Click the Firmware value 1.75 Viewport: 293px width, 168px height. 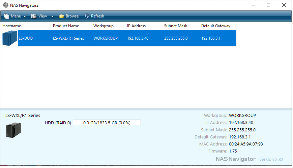tap(233, 151)
